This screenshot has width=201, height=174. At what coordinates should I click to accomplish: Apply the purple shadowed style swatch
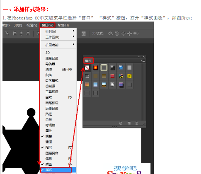pos(121,85)
